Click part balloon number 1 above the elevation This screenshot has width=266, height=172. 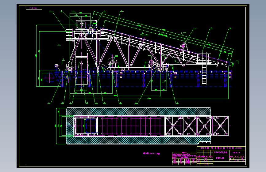[51, 11]
